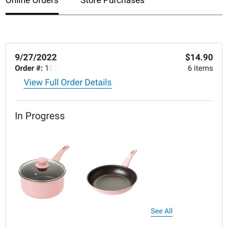Click the frying pan's black nonstick interior
Image resolution: width=228 pixels, height=228 pixels.
click(x=112, y=179)
